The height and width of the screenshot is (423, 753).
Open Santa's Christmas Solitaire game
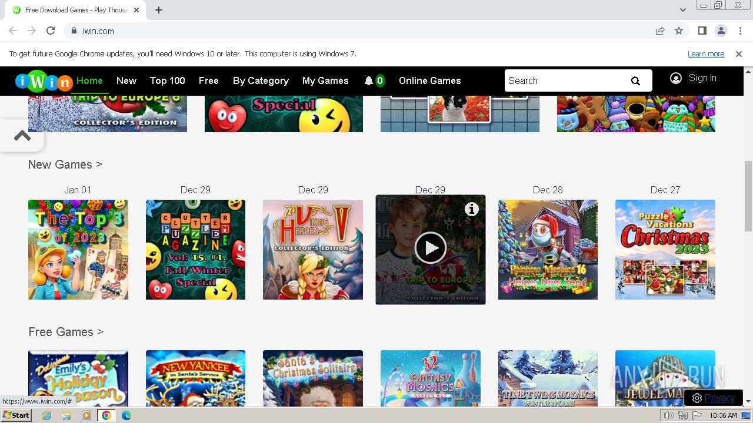point(313,378)
